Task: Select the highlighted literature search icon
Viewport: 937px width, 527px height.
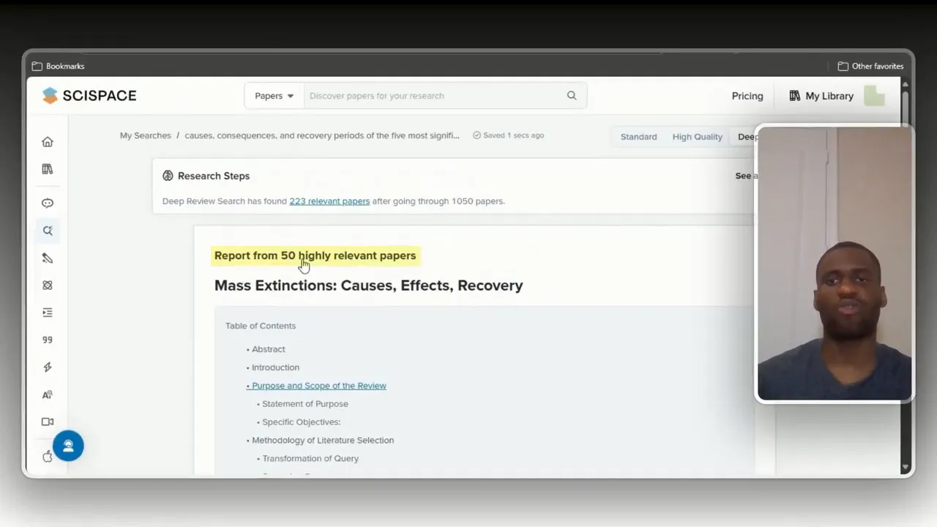Action: (x=47, y=231)
